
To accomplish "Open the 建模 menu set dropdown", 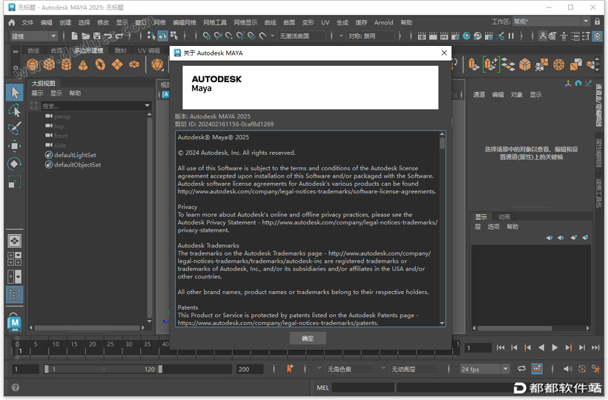I will pos(34,36).
